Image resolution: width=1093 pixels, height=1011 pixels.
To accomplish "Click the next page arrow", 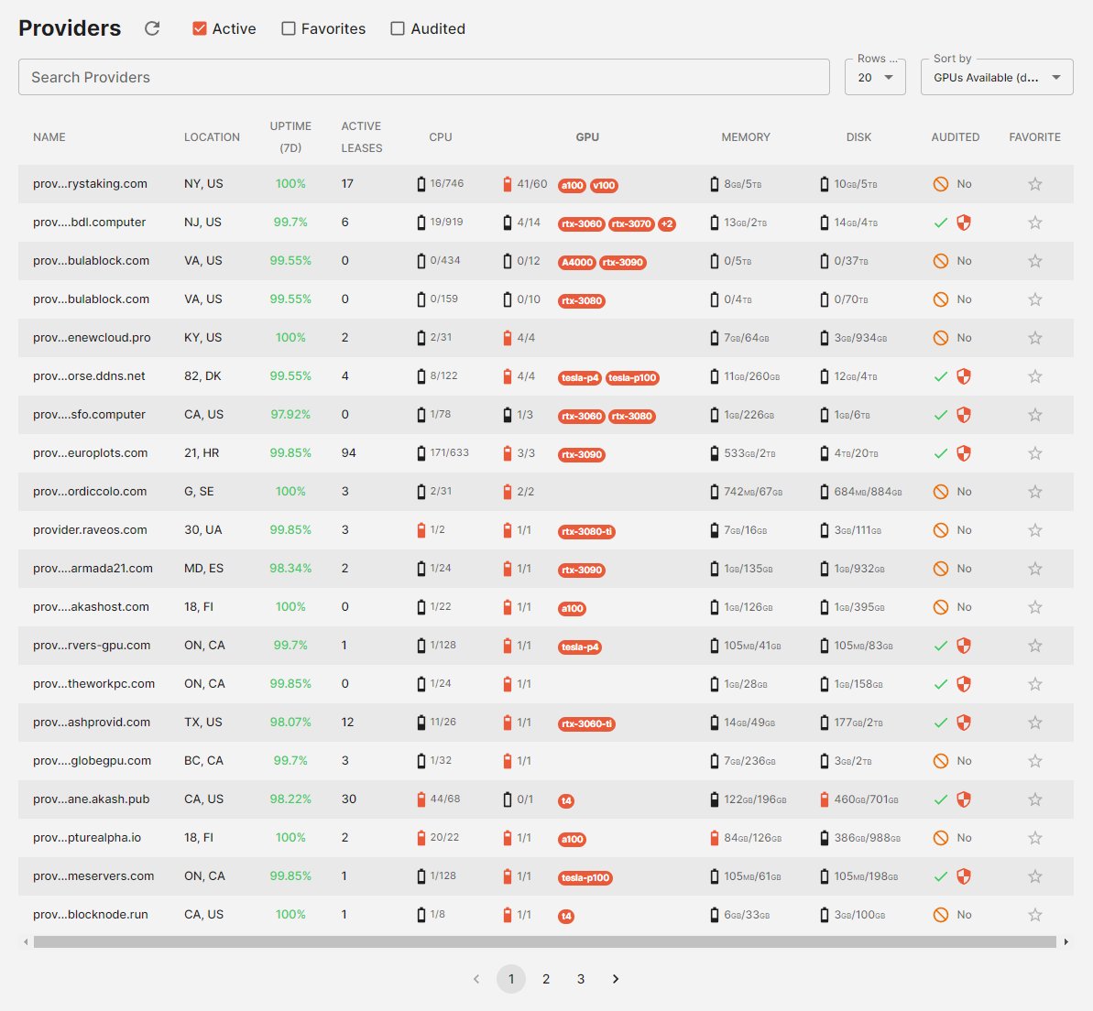I will coord(616,979).
